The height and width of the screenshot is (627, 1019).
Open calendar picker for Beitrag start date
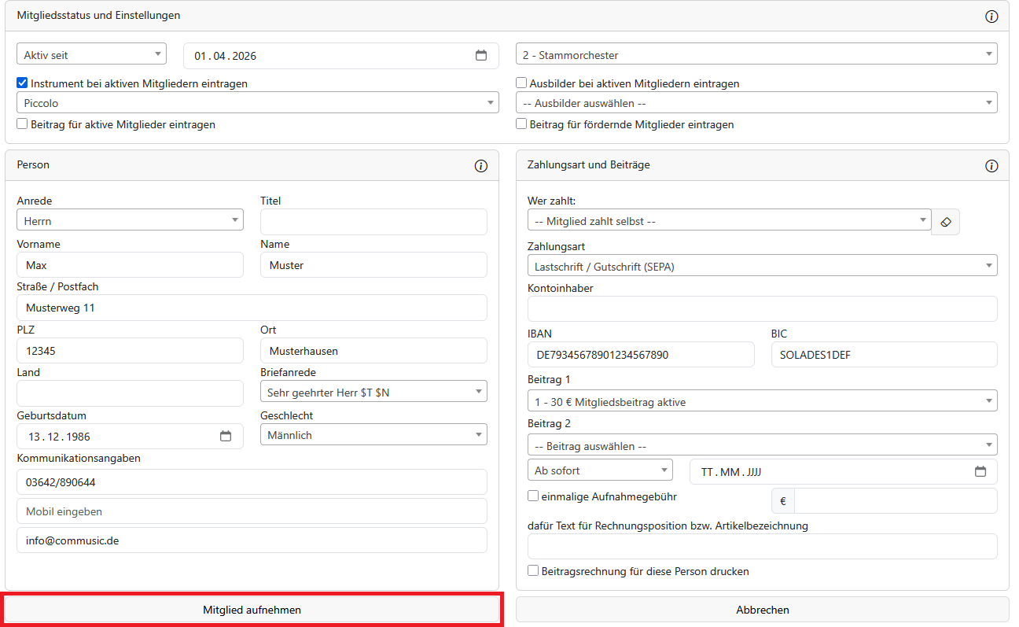[980, 472]
